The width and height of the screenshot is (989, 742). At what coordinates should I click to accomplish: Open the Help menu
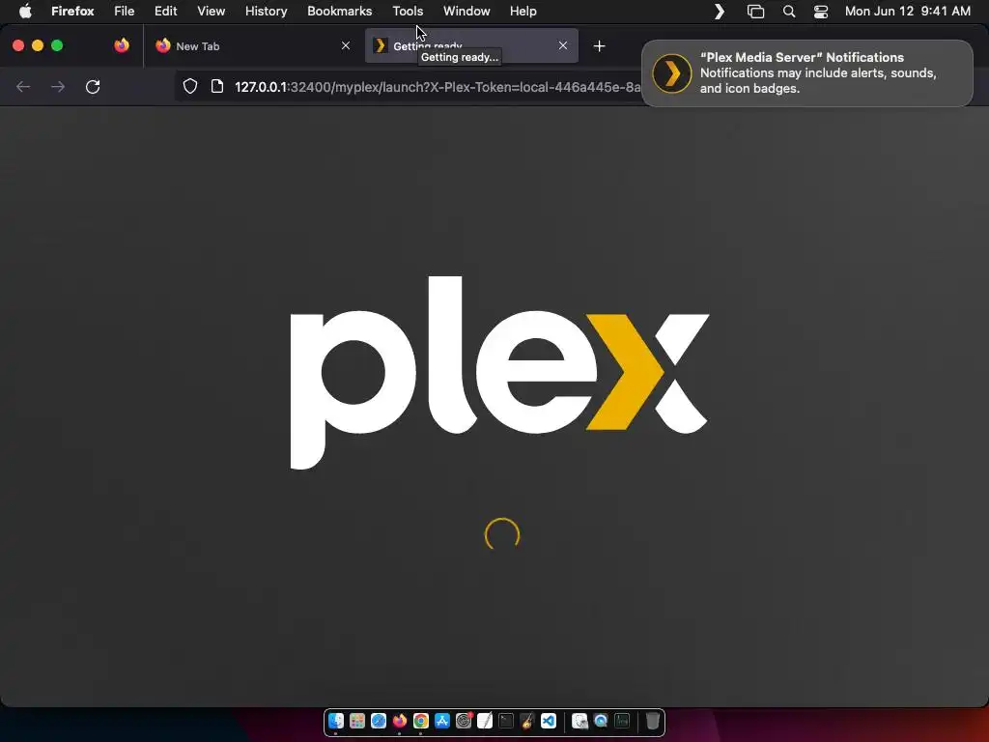click(523, 12)
